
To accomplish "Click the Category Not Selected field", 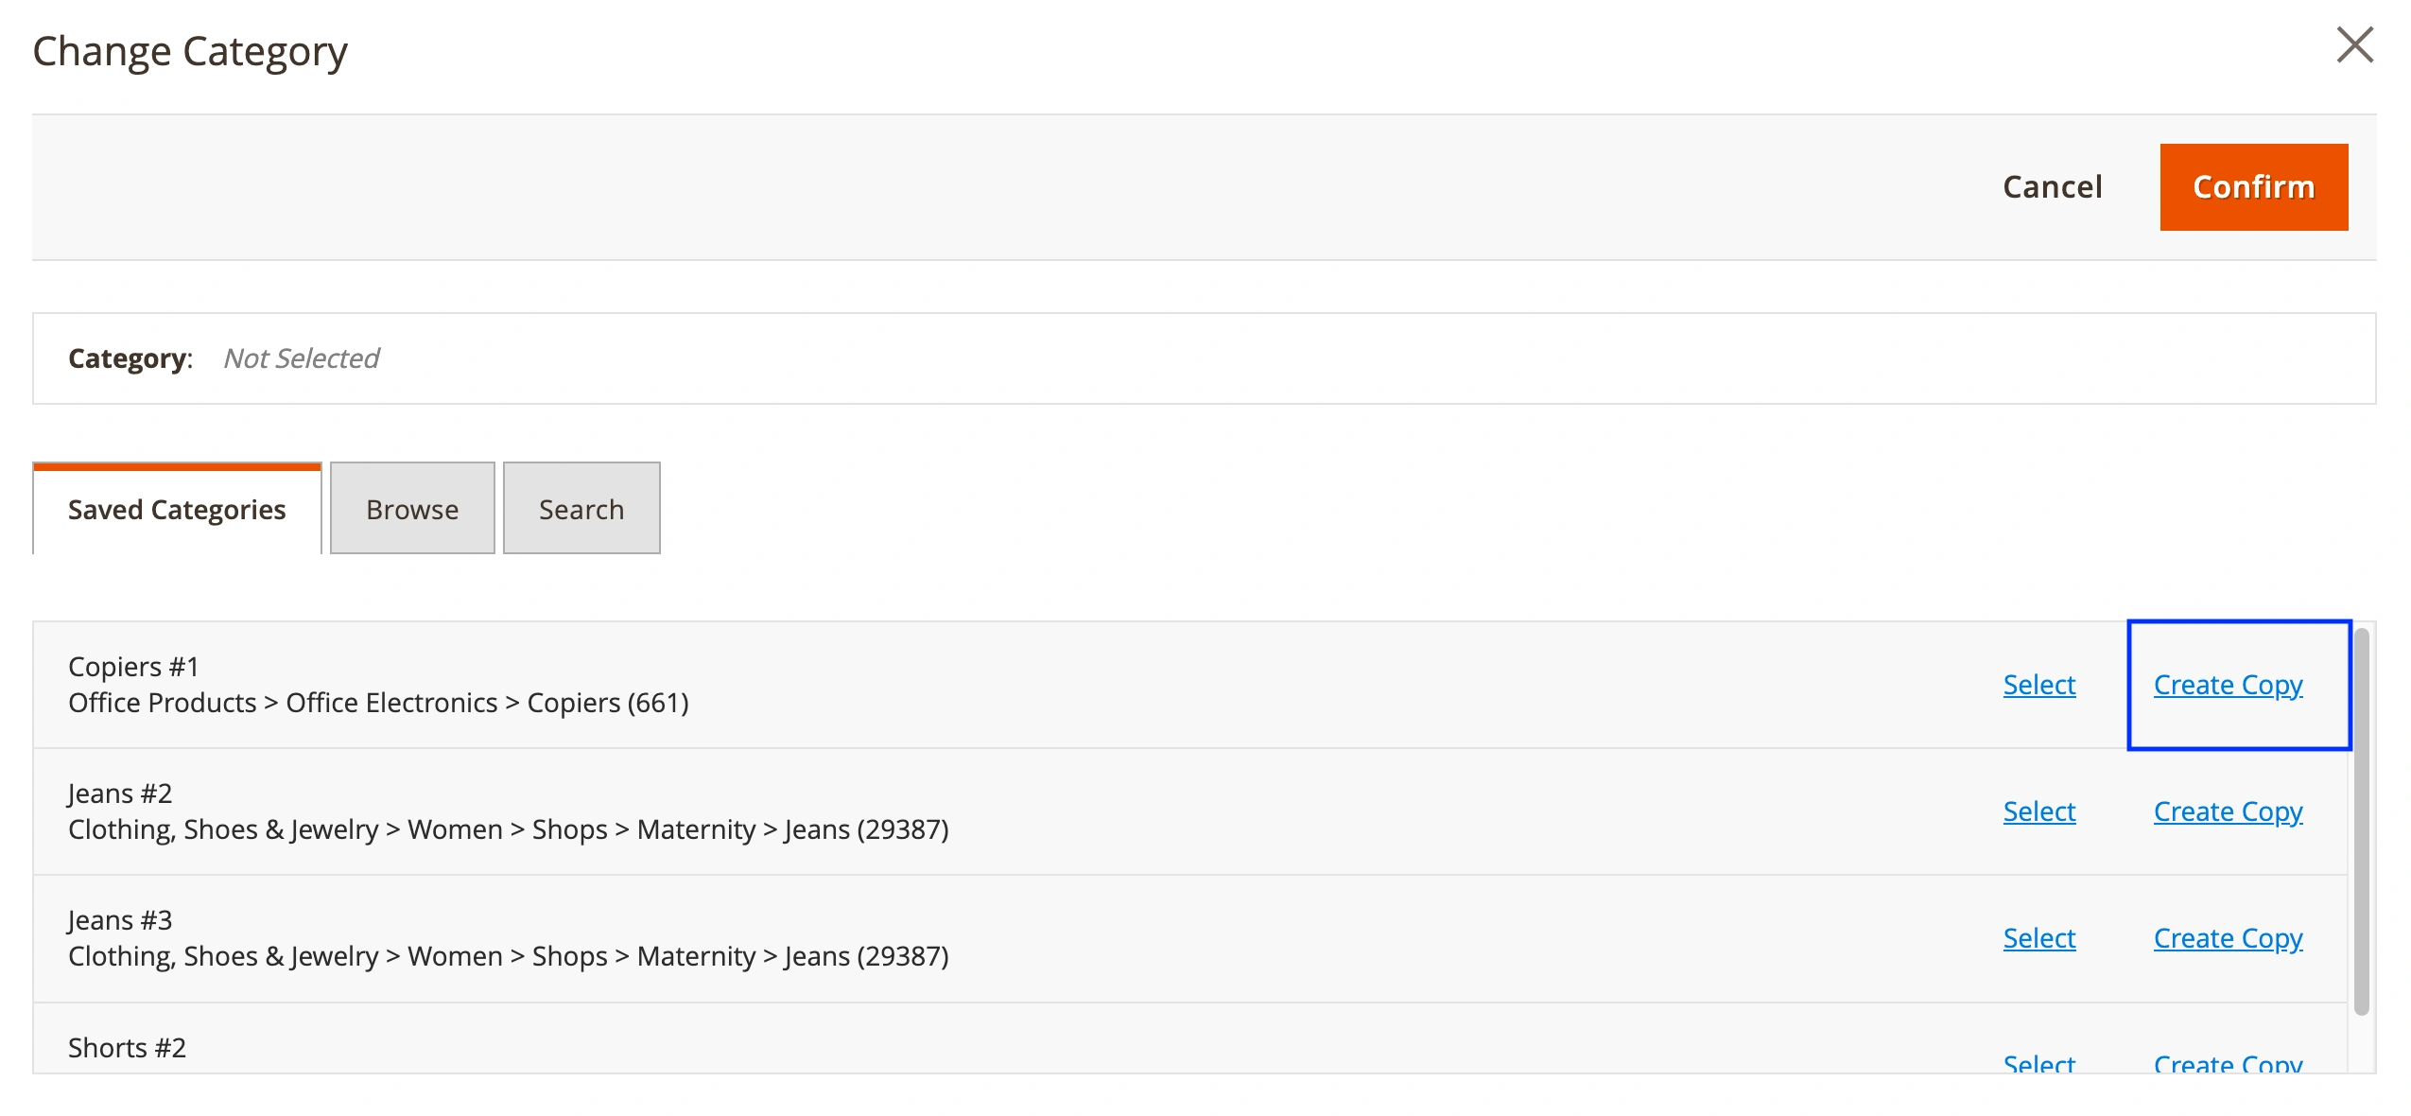I will pyautogui.click(x=301, y=358).
